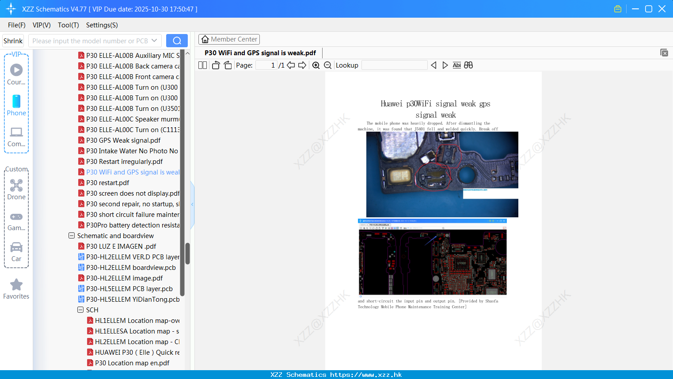
Task: Open the Tool(T) menu
Action: (x=68, y=25)
